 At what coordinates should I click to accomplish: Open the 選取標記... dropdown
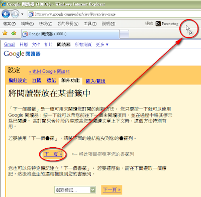pos(75,190)
